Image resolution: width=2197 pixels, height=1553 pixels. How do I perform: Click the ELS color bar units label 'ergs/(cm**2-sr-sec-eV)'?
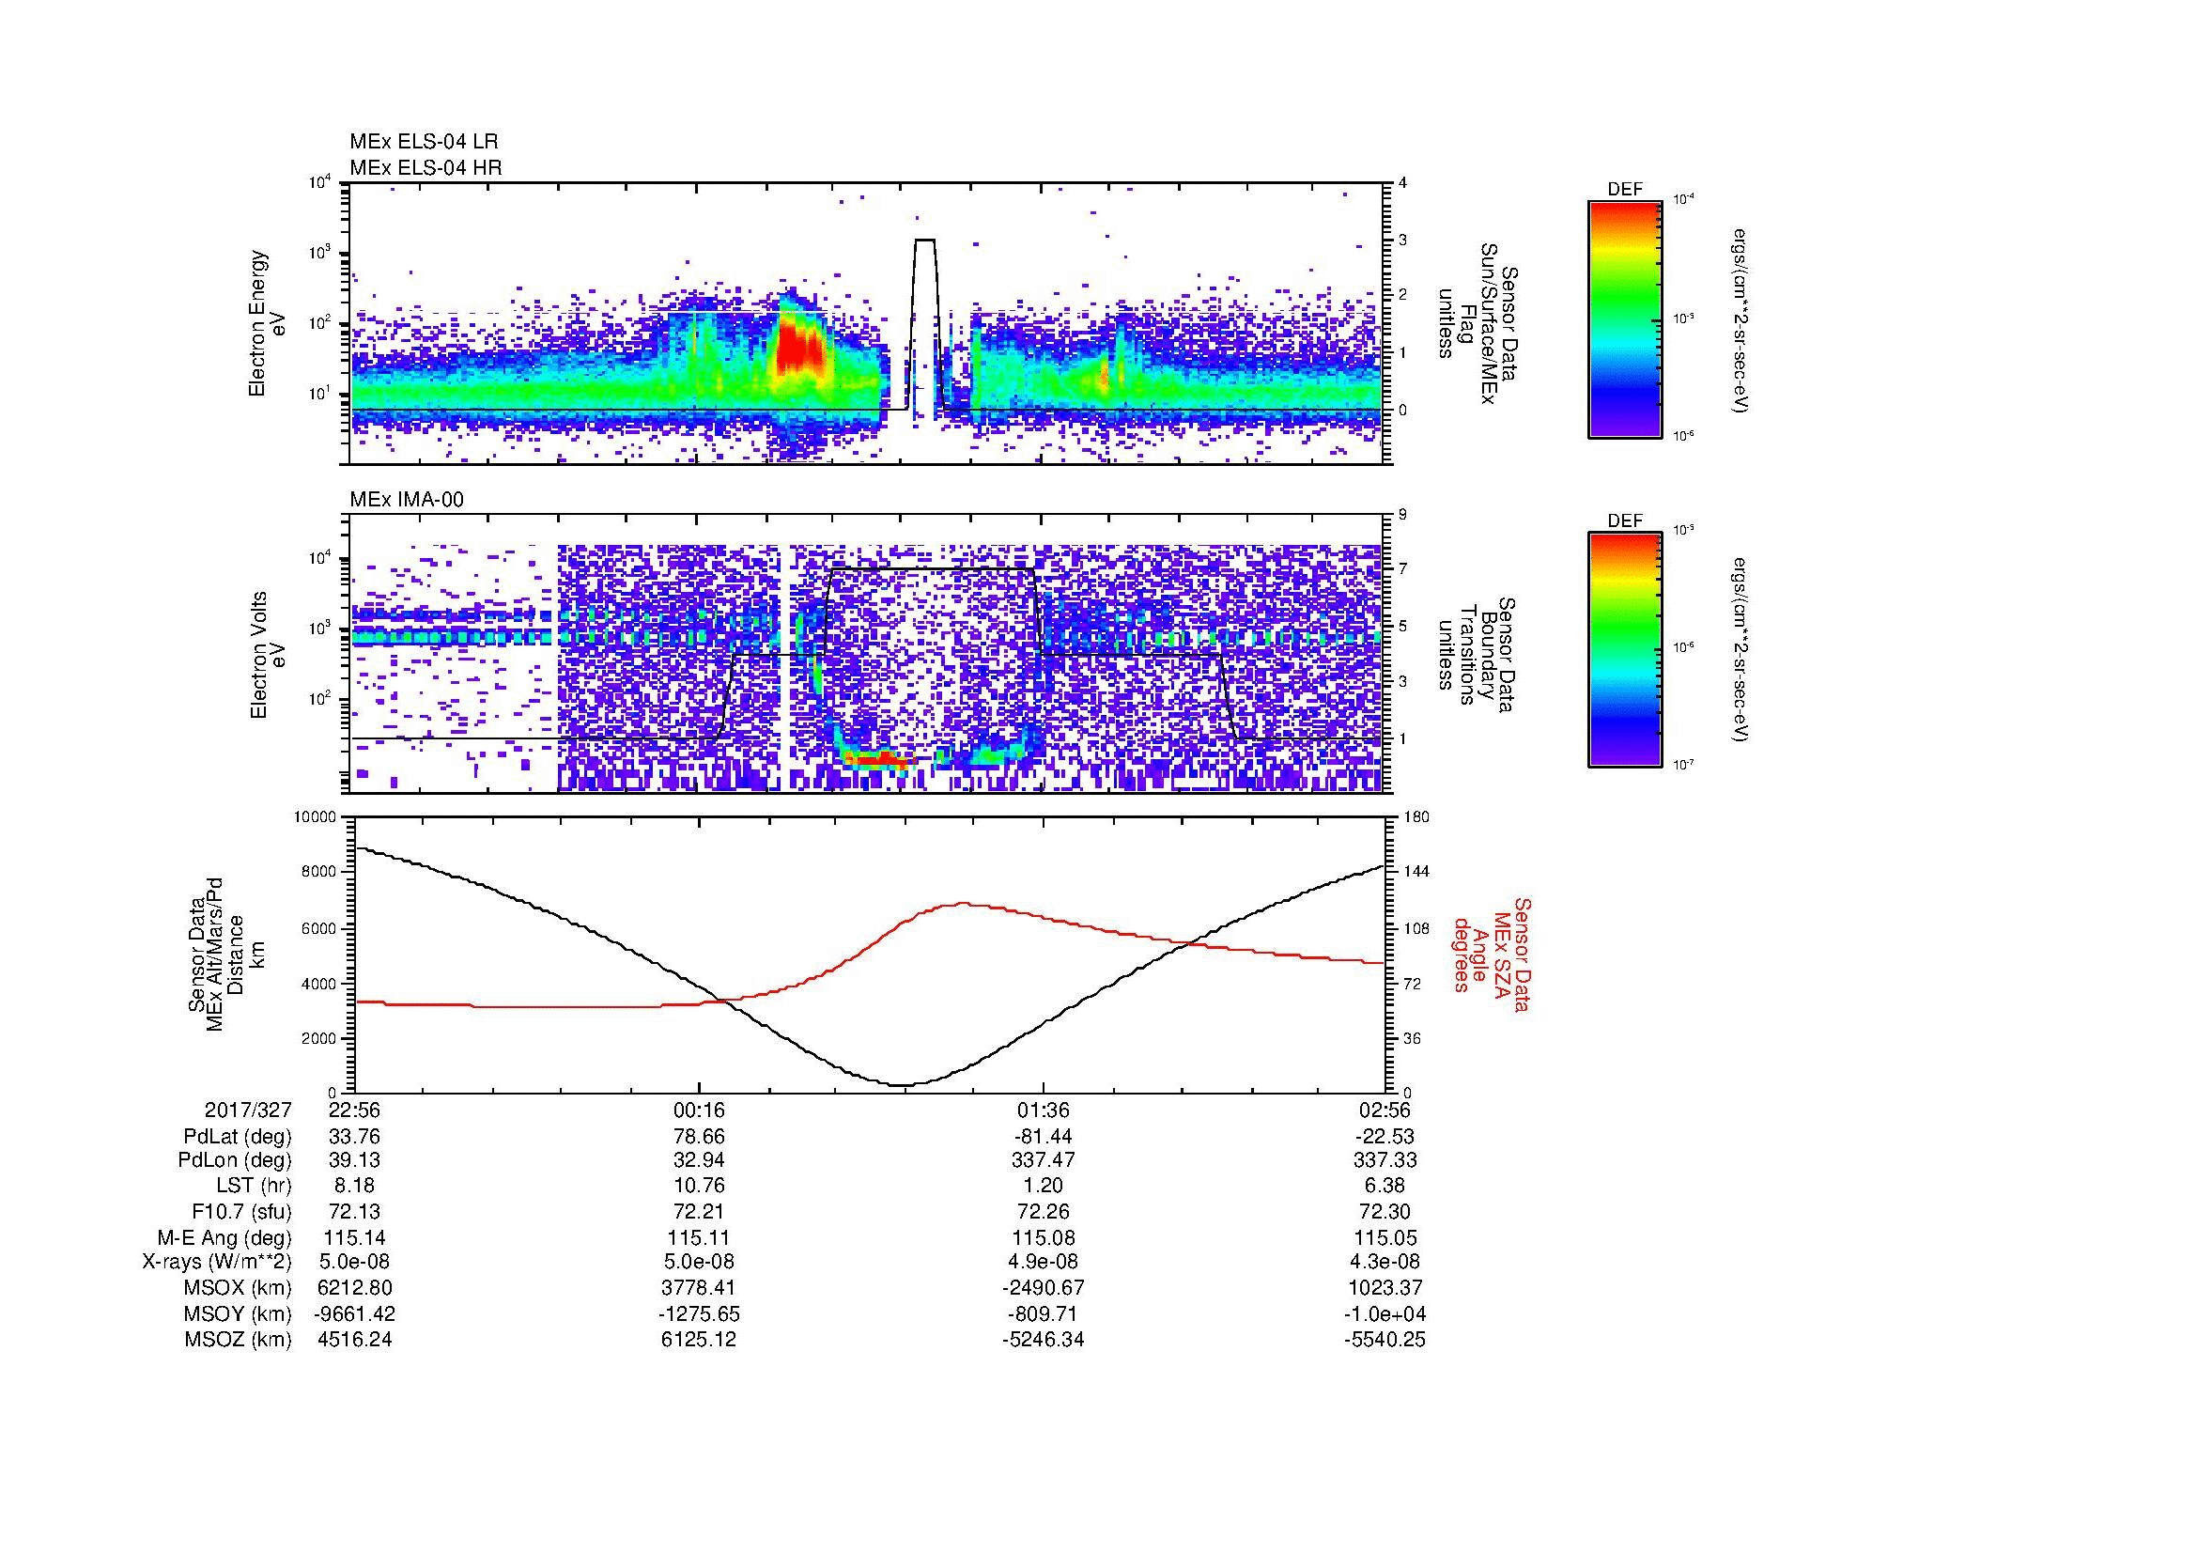click(x=1742, y=320)
